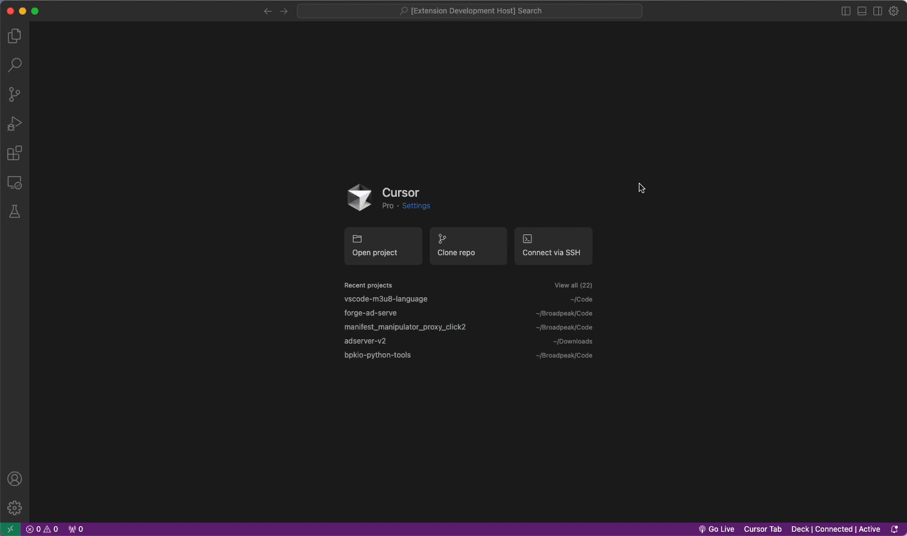This screenshot has width=907, height=536.
Task: Click the Pro plan label
Action: [x=388, y=206]
